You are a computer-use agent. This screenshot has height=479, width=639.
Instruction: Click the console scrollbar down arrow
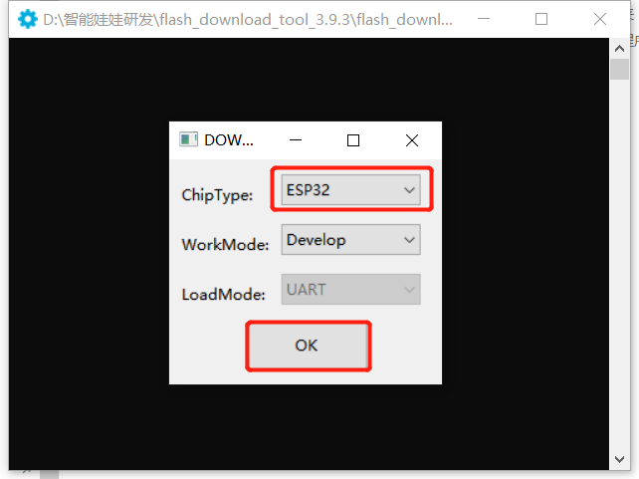tap(619, 459)
